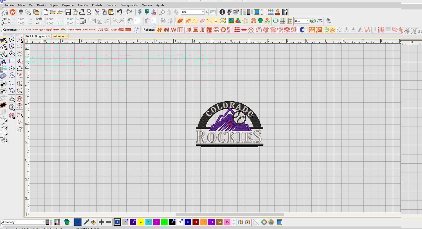Open the Diseño menu
Screen dimensions: 422x229
pyautogui.click(x=41, y=5)
